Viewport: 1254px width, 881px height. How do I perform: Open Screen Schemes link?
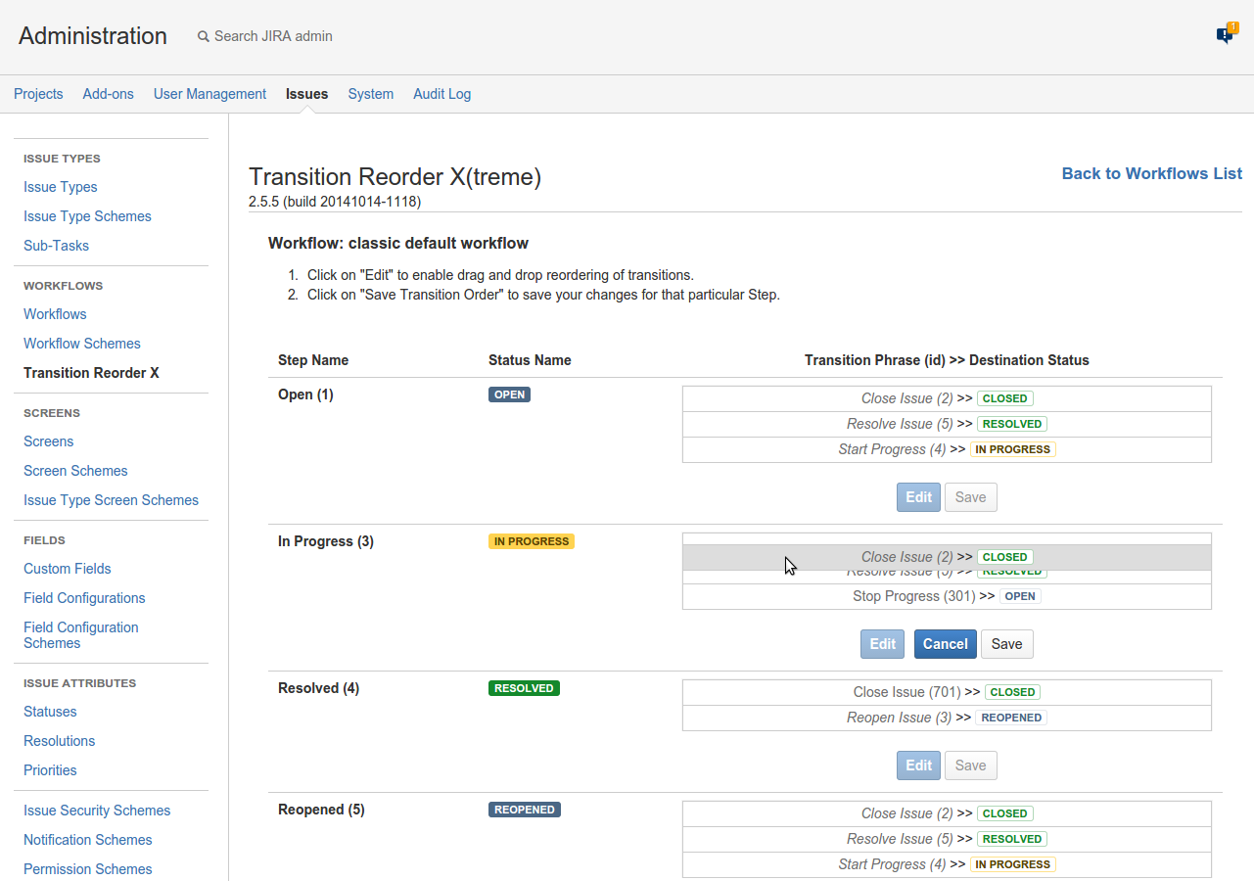point(75,471)
